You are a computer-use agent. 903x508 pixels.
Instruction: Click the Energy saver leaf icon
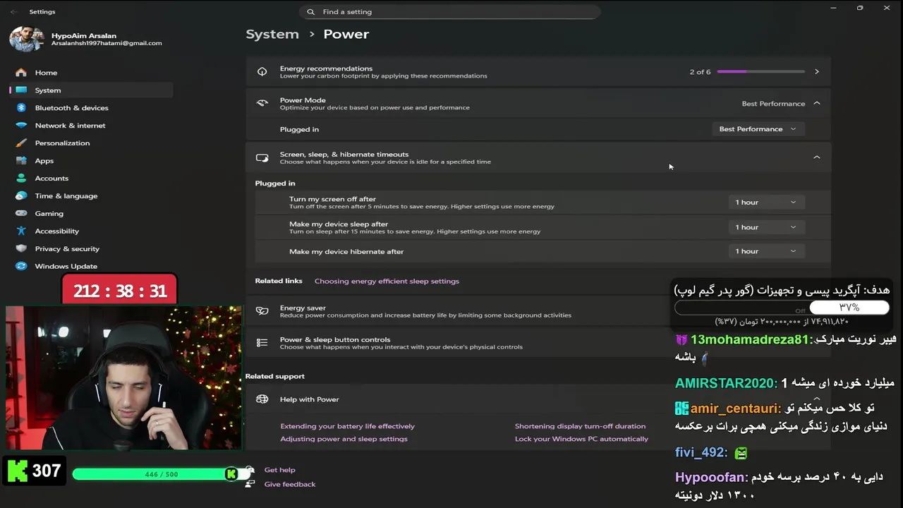coord(262,311)
